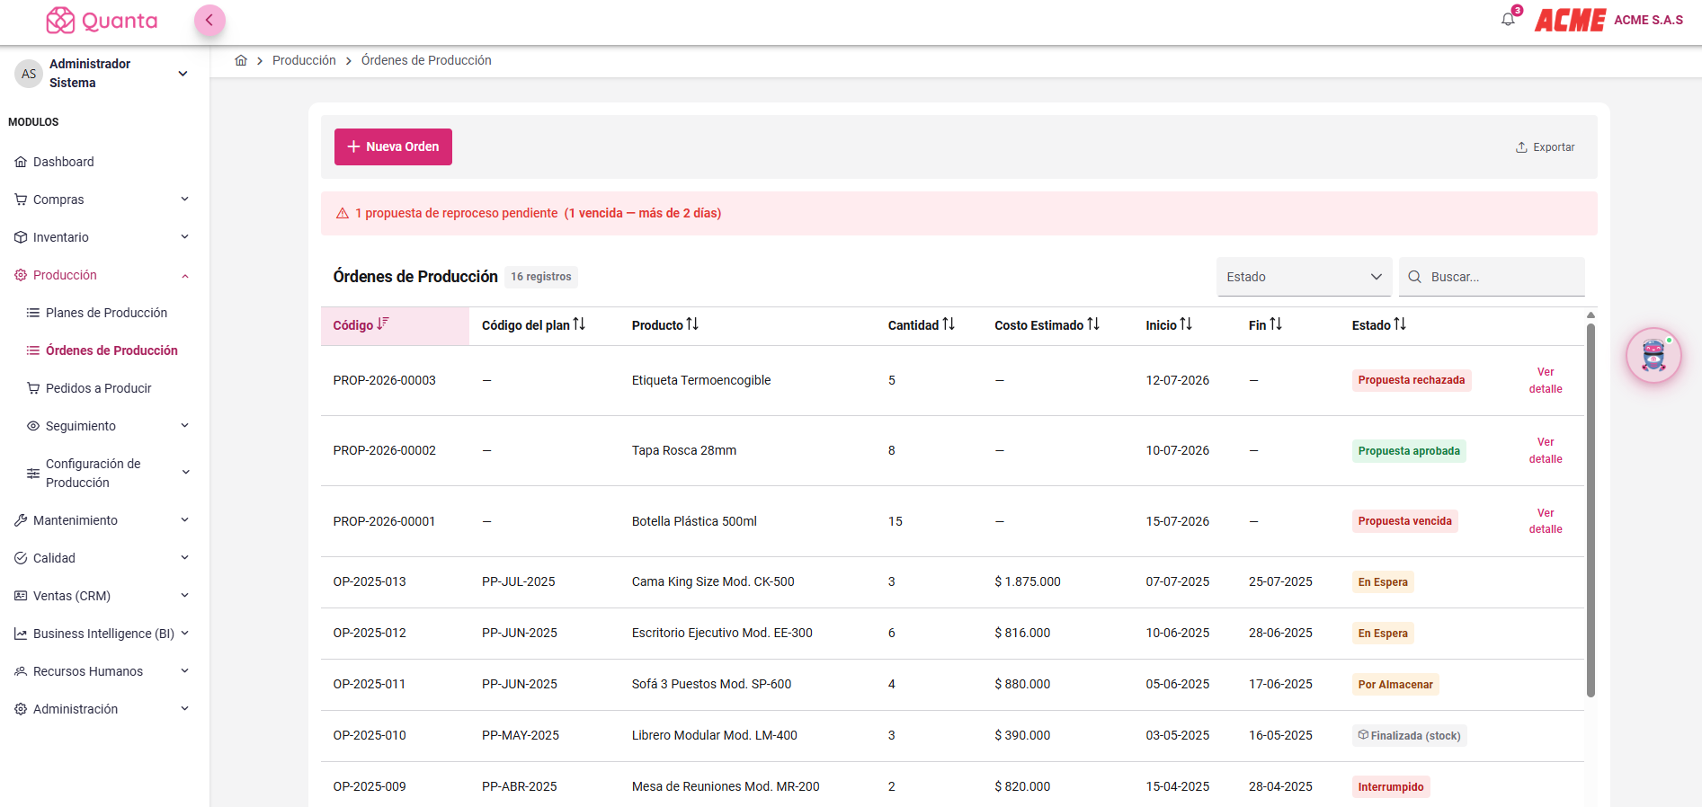Click the Ventas (CRM) icon
This screenshot has height=807, width=1702.
21,596
